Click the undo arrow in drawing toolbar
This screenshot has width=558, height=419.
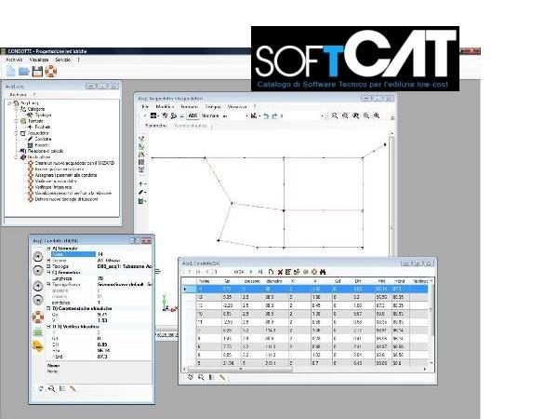click(265, 115)
